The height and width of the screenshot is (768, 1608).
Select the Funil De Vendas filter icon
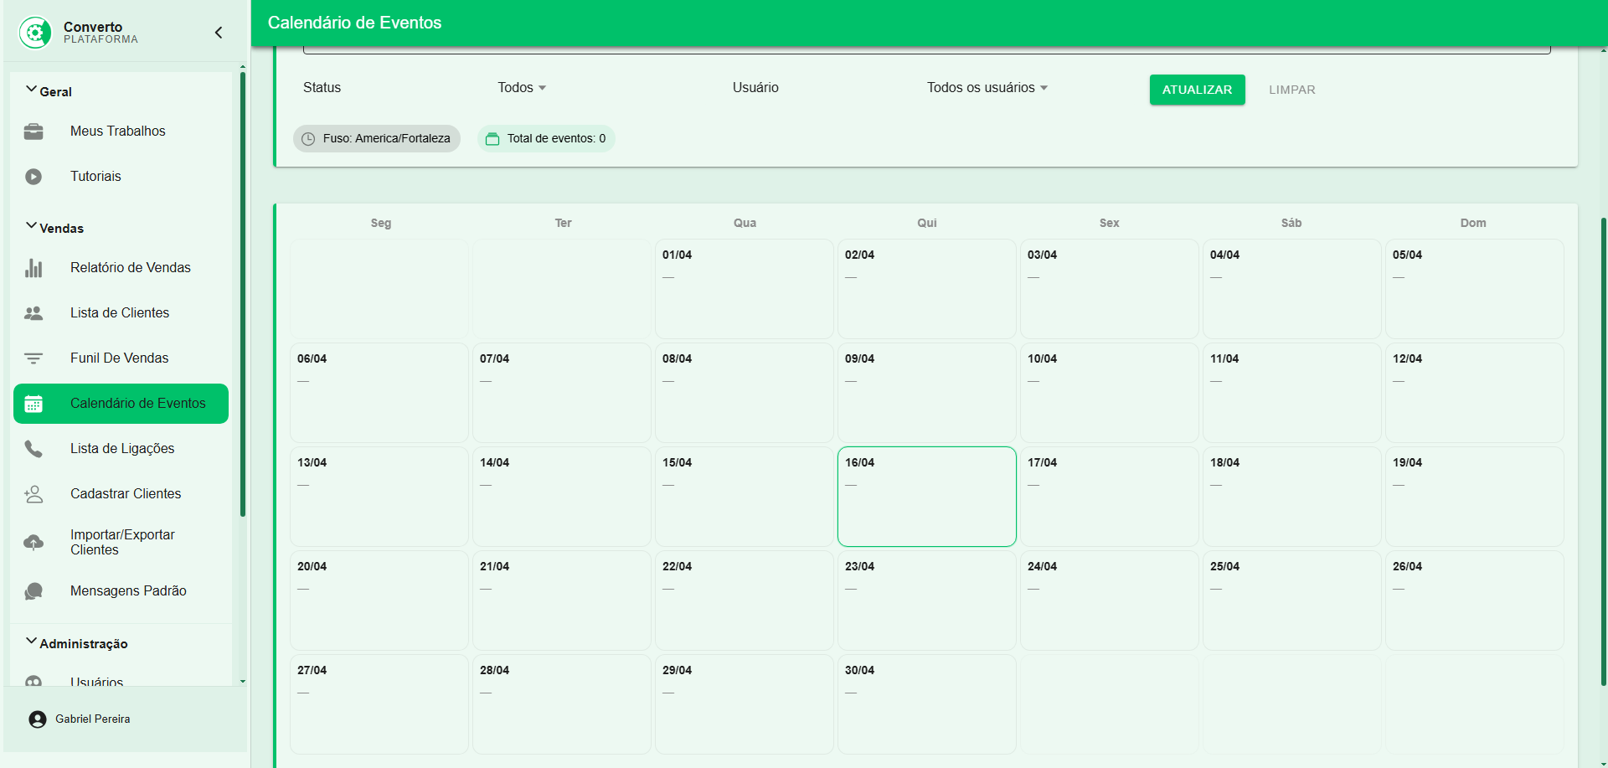coord(33,358)
